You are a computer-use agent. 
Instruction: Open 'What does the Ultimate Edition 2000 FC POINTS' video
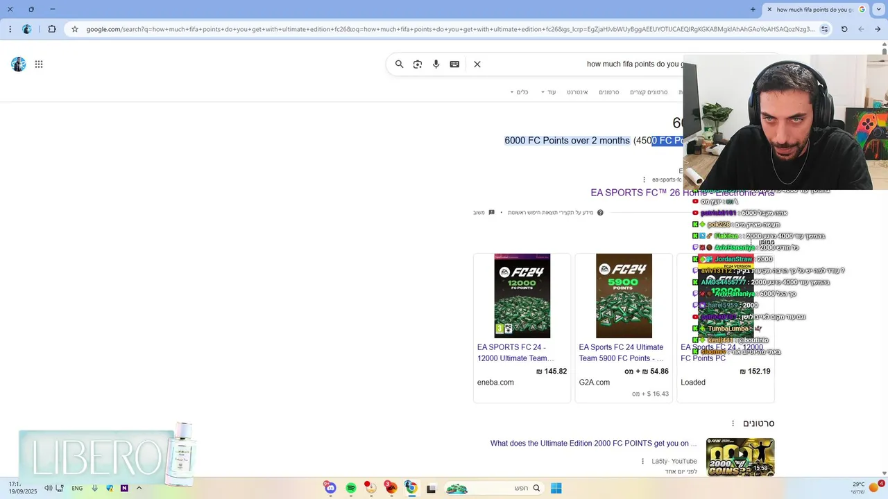pyautogui.click(x=594, y=444)
